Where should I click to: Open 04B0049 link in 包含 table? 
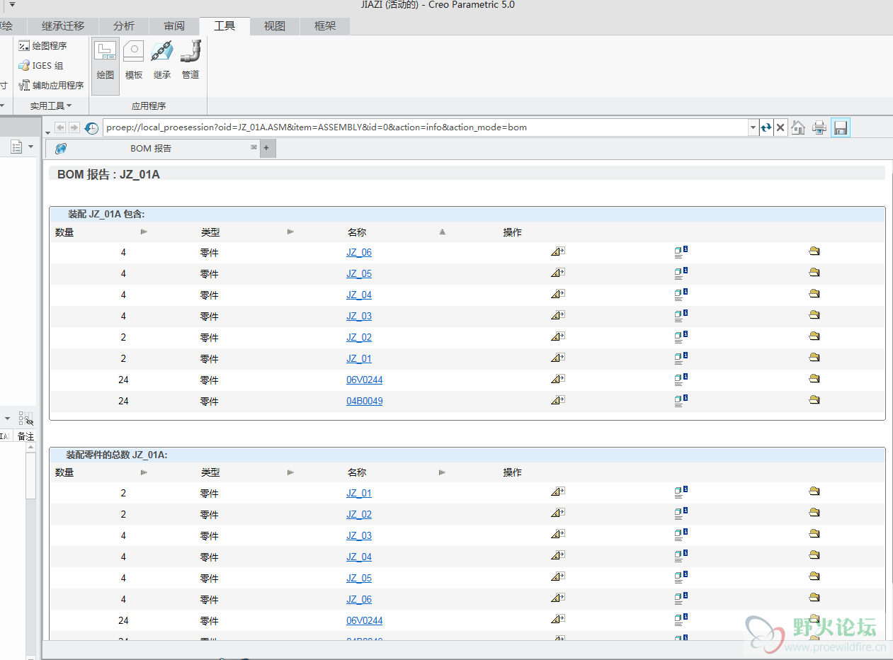point(365,402)
